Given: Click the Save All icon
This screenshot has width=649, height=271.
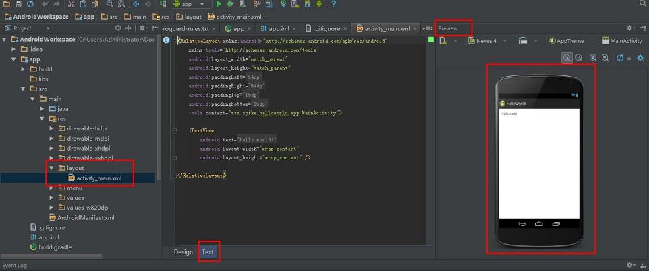Looking at the screenshot, I should [18, 4].
